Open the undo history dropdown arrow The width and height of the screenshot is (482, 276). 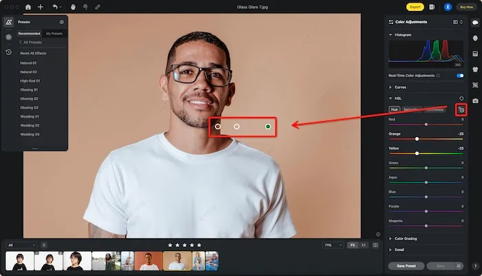pyautogui.click(x=61, y=7)
